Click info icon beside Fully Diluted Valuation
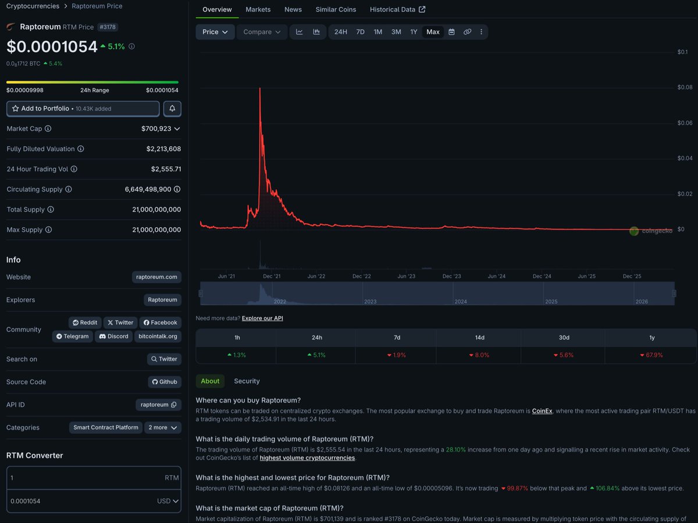 [81, 149]
